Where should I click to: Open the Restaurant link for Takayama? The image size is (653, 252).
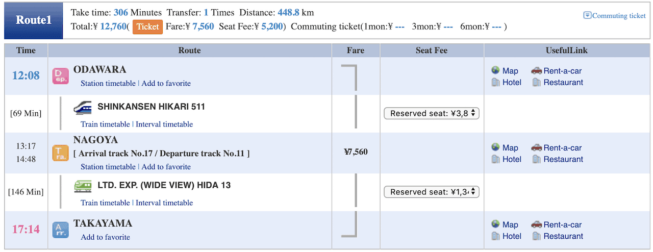click(563, 236)
